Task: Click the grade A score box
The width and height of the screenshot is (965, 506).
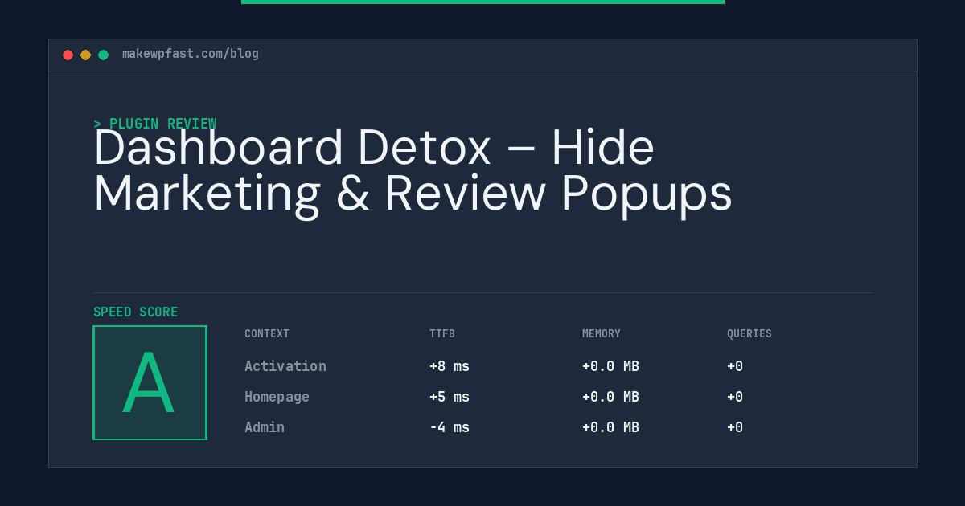Action: pos(150,382)
